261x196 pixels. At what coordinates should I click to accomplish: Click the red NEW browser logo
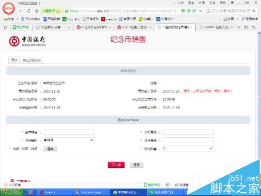[9, 8]
